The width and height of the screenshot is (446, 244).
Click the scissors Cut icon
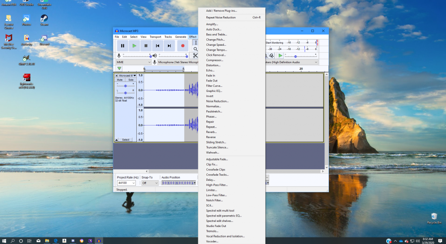(195, 55)
